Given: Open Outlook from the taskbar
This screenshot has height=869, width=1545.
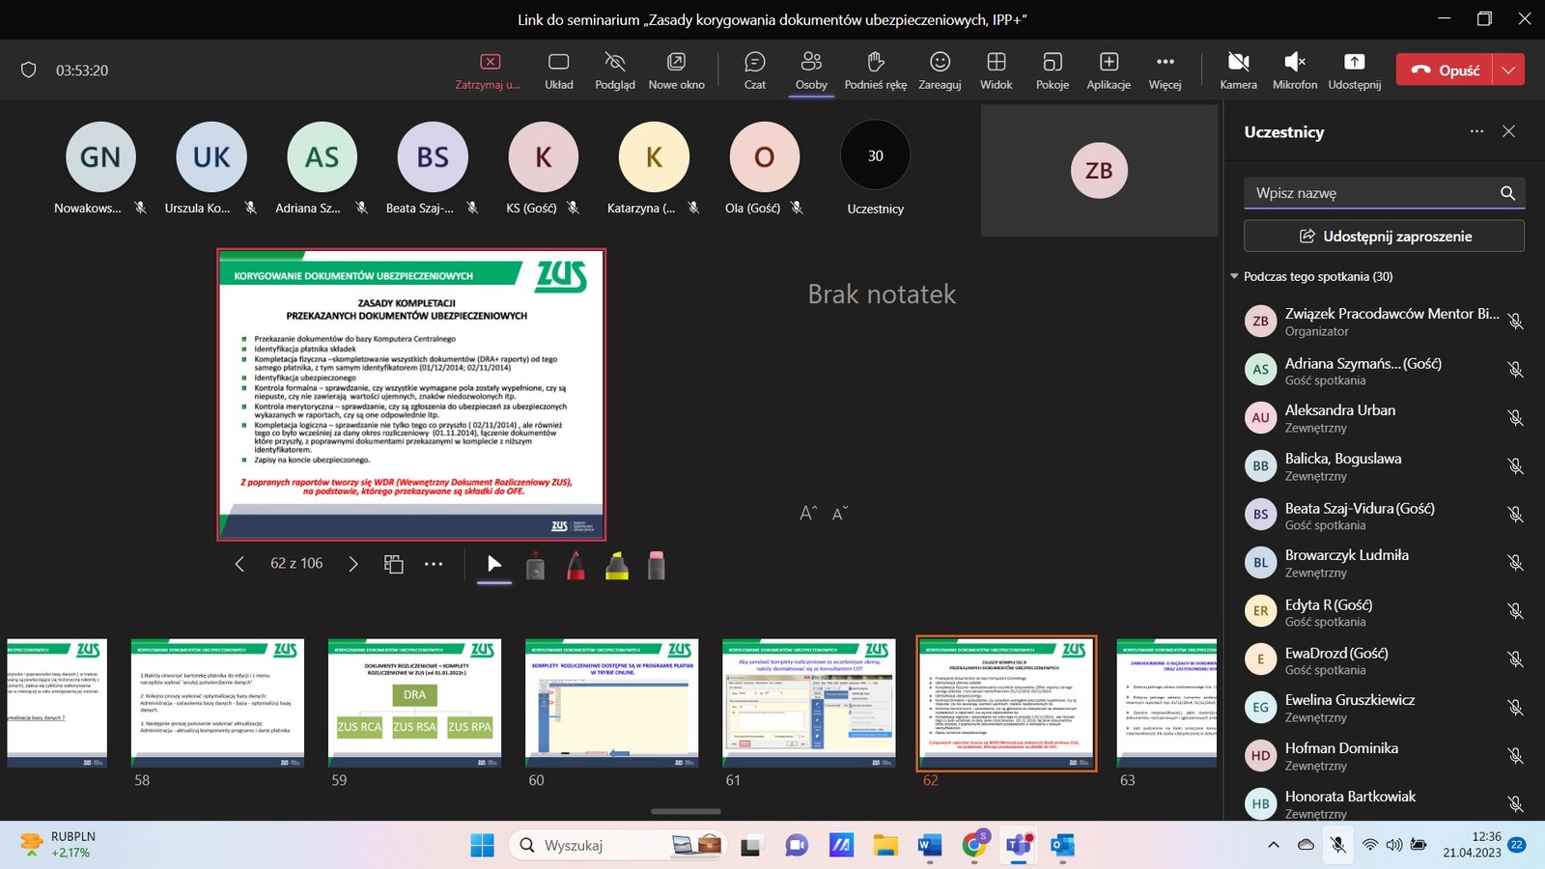Looking at the screenshot, I should coord(1062,845).
